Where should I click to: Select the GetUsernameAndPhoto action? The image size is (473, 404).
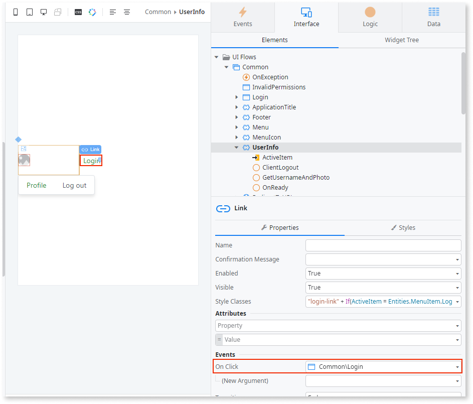[x=294, y=177]
